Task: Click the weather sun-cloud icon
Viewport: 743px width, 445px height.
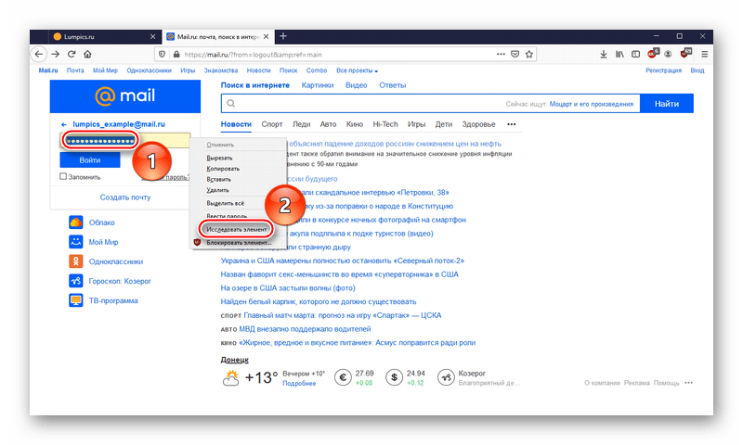Action: (230, 378)
